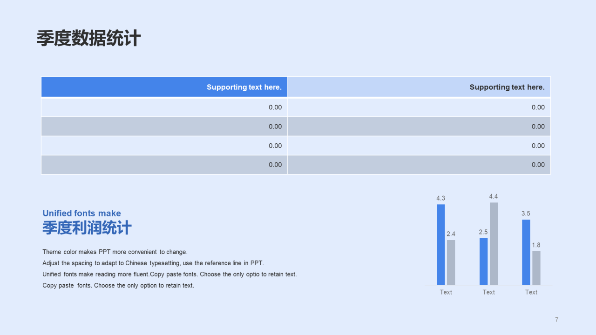Click the 'Unified fonts make' subtitle
Screen dimensions: 596x335
(x=81, y=213)
